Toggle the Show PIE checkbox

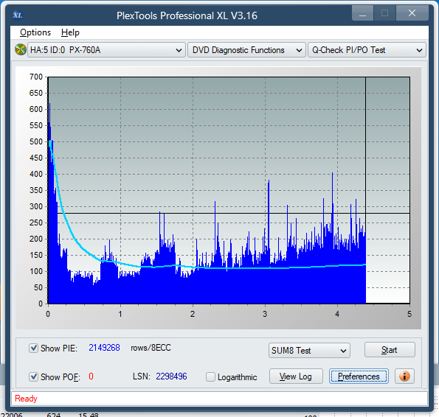(33, 348)
